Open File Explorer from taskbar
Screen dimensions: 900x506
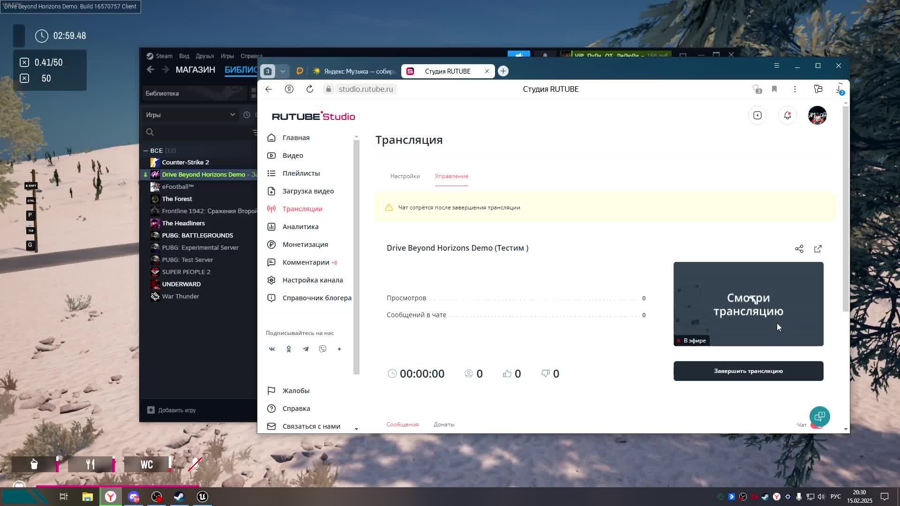pos(88,497)
